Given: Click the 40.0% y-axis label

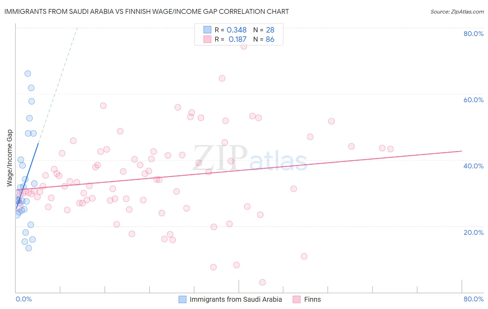Looking at the screenshot, I should (x=473, y=166).
